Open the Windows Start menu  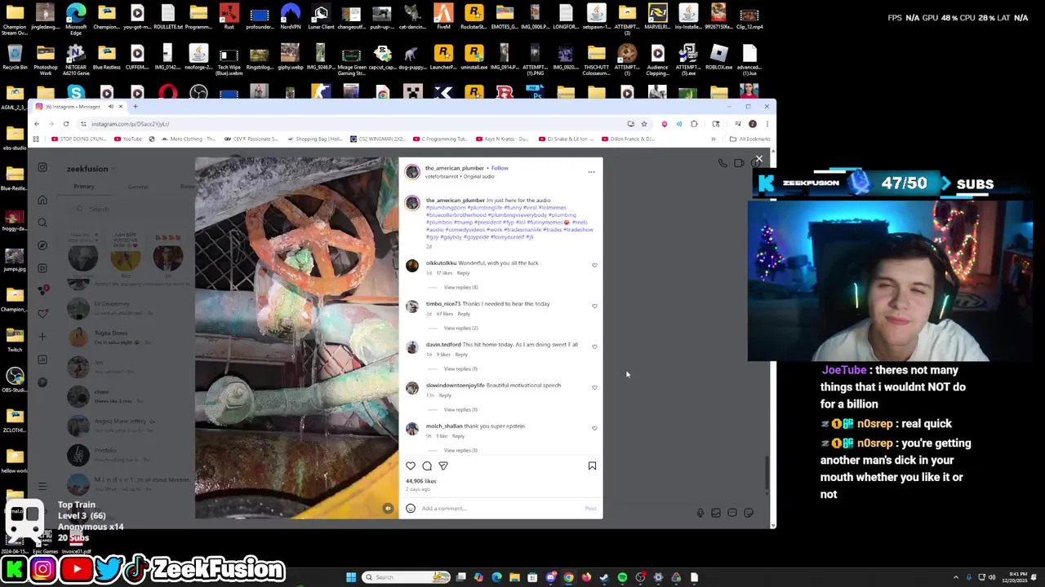[x=351, y=577]
